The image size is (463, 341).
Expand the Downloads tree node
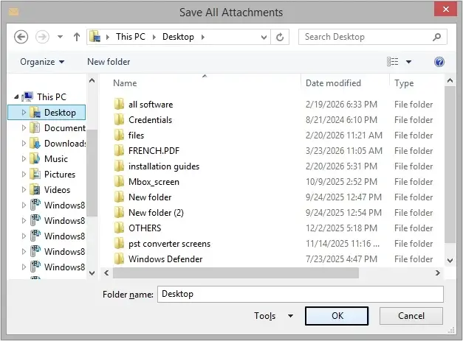(x=24, y=144)
